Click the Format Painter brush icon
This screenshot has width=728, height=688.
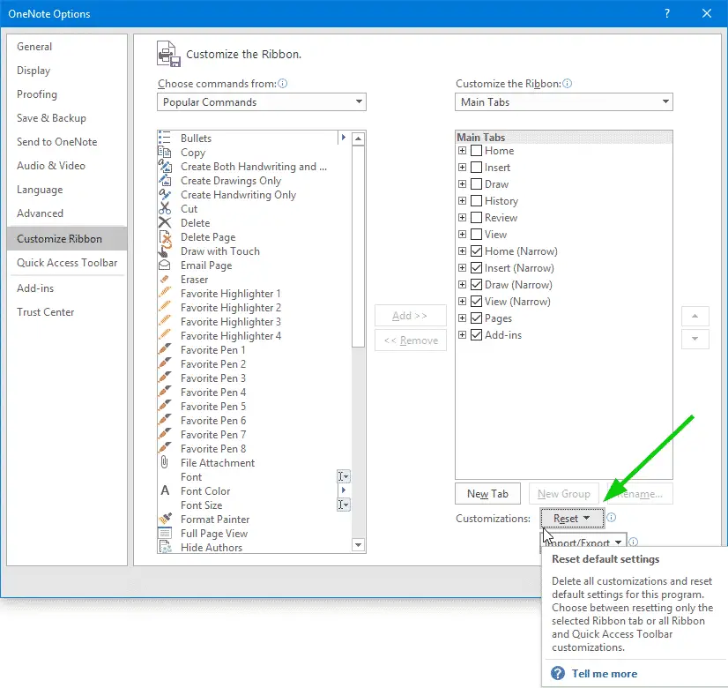pyautogui.click(x=165, y=519)
